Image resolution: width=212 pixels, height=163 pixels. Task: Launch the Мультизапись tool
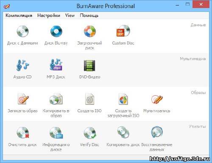[x=157, y=99]
